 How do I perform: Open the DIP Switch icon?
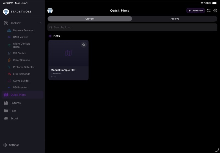click(9, 53)
